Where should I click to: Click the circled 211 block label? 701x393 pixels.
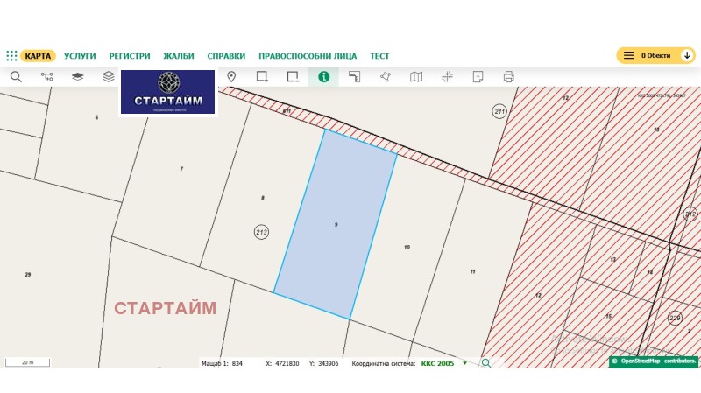[499, 111]
